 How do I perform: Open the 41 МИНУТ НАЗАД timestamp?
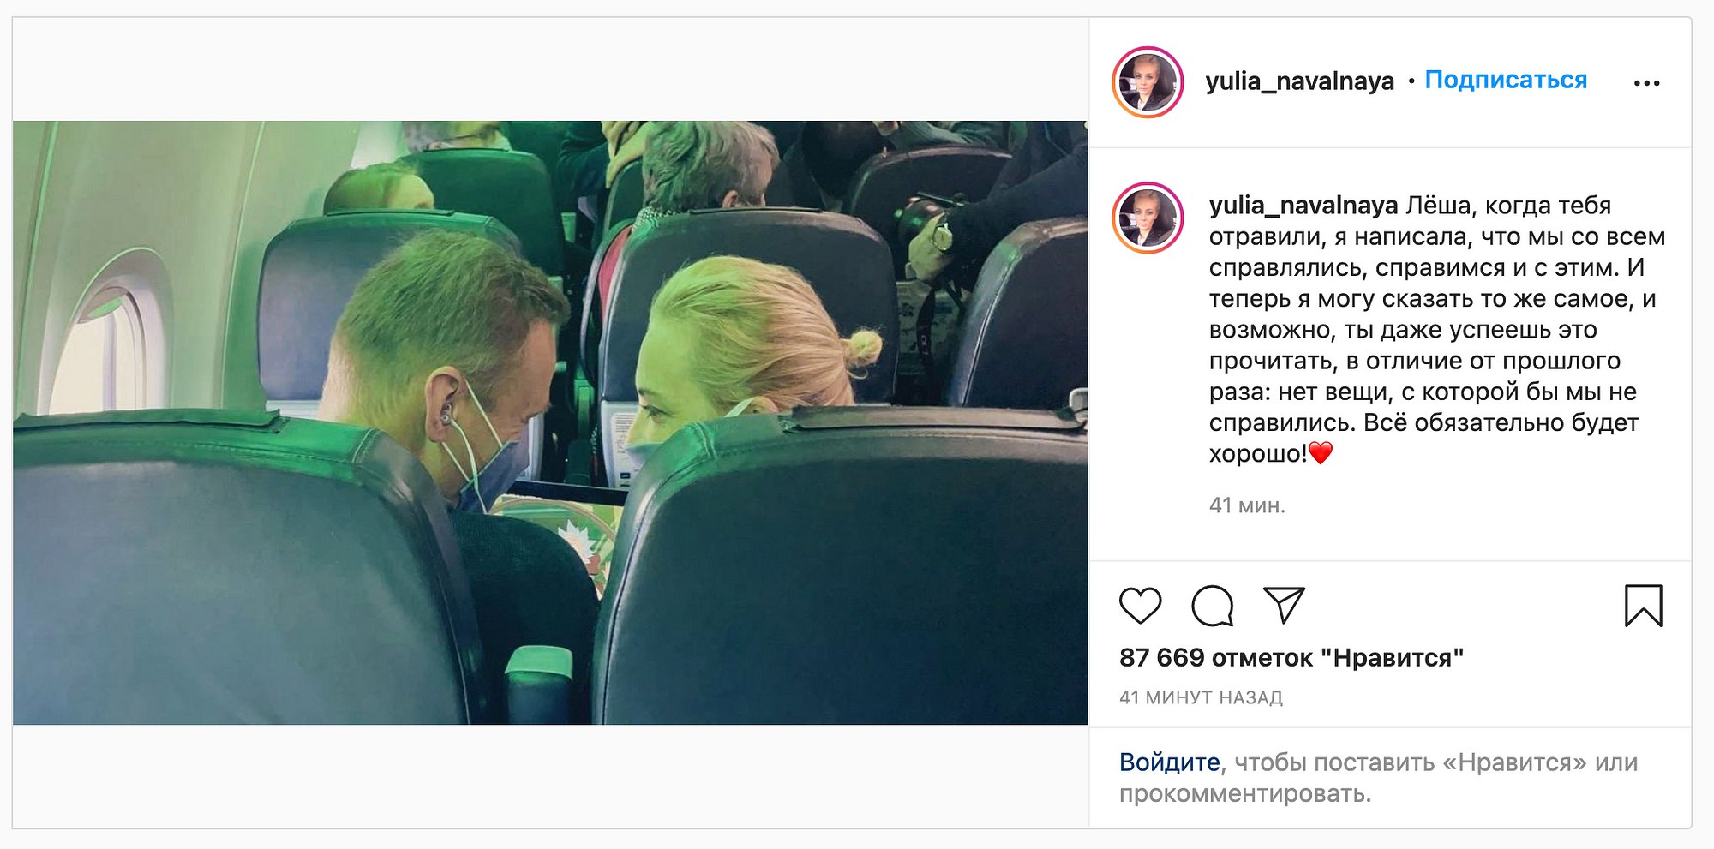pos(1201,697)
